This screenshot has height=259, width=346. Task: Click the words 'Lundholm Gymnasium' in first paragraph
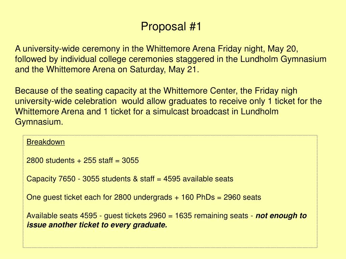tap(283, 59)
